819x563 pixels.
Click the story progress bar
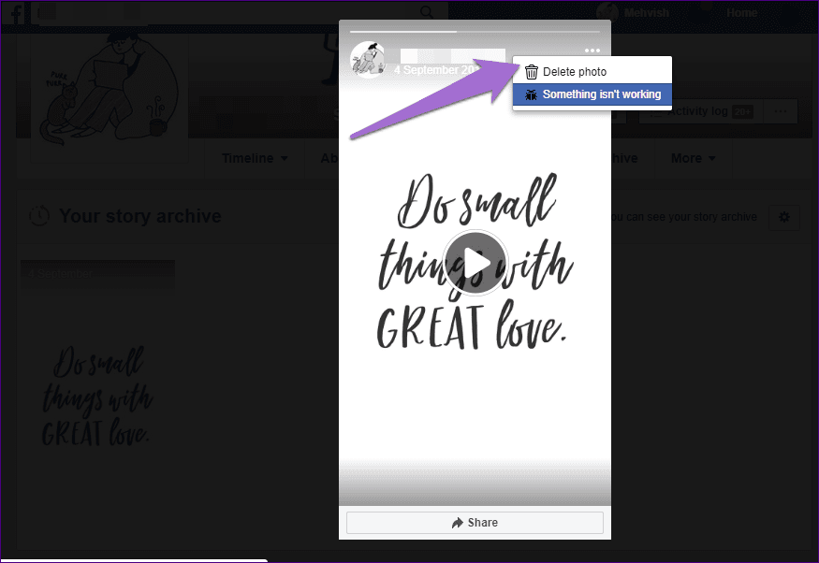[475, 31]
